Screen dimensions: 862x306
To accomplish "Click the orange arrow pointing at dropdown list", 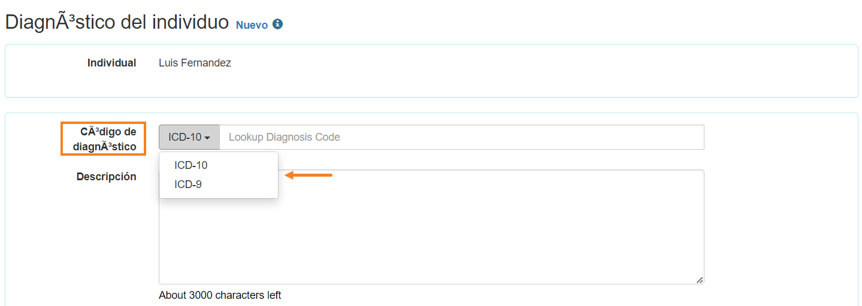I will (308, 175).
